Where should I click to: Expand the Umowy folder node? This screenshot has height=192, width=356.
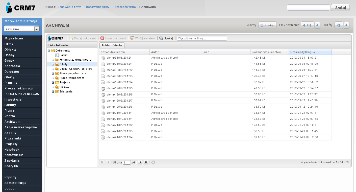pyautogui.click(x=53, y=87)
